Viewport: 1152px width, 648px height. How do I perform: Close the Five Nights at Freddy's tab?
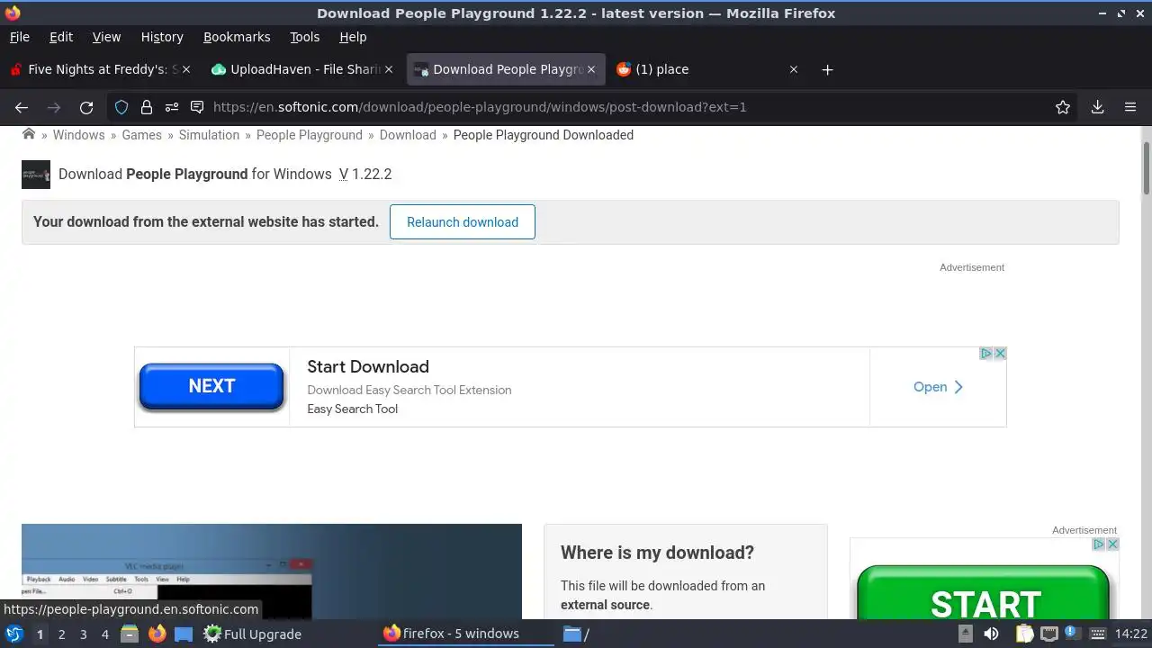[x=186, y=69]
